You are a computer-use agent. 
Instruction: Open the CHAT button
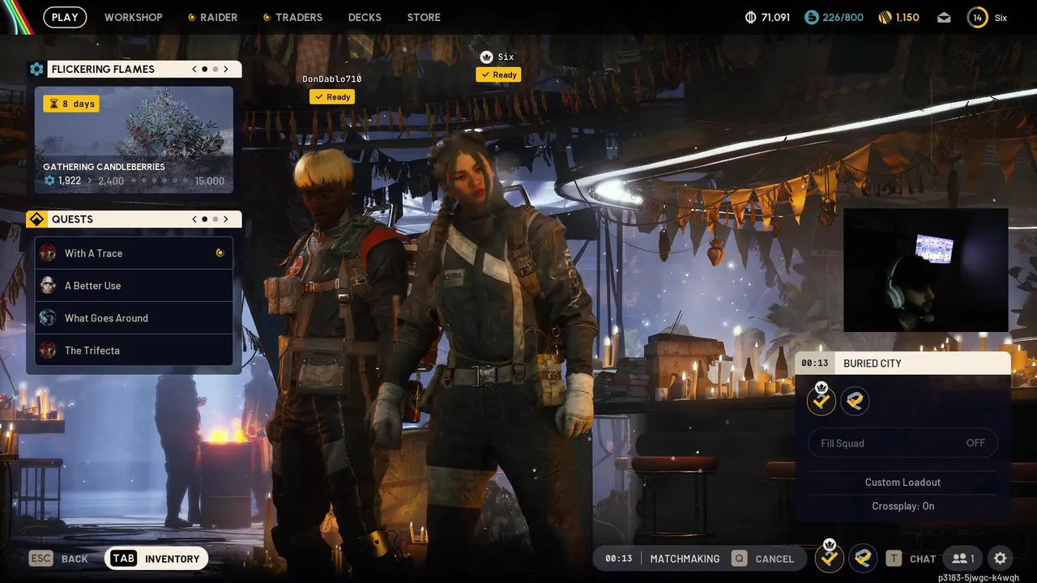(911, 558)
